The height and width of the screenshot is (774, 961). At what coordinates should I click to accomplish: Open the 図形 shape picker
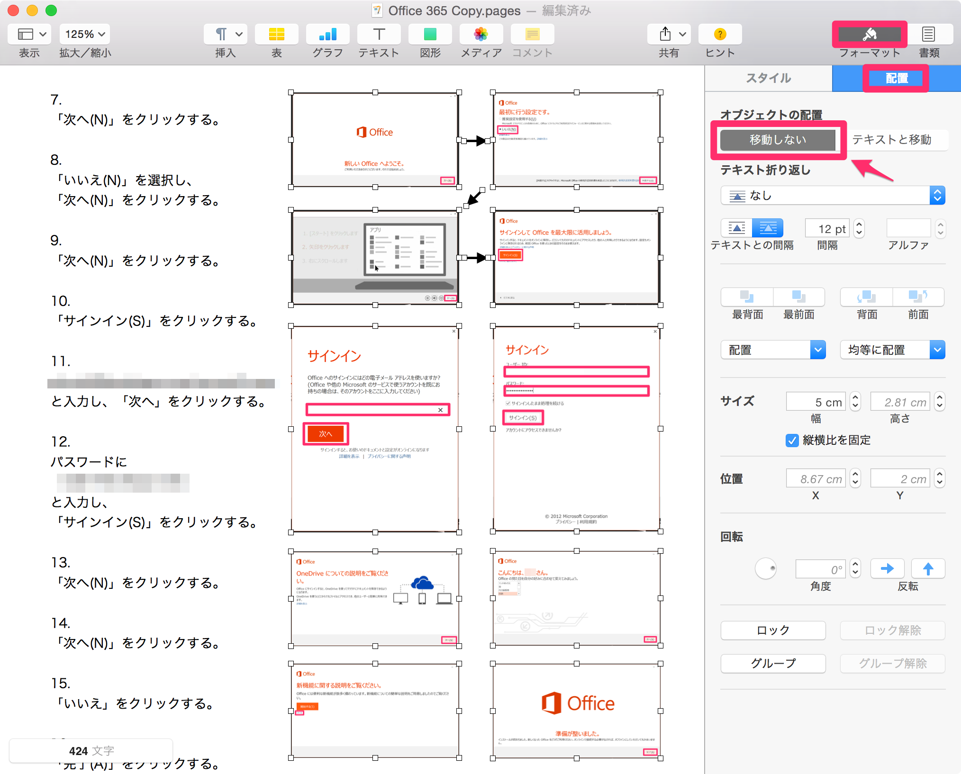pyautogui.click(x=430, y=34)
